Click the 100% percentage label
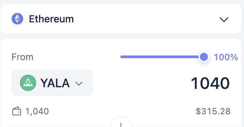 (226, 57)
